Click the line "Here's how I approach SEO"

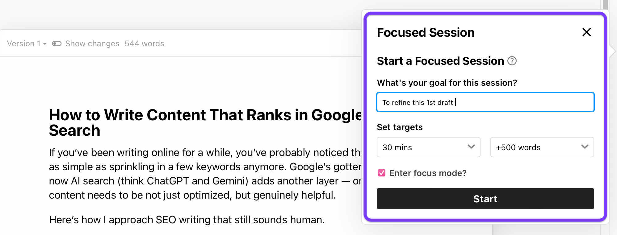coord(187,220)
